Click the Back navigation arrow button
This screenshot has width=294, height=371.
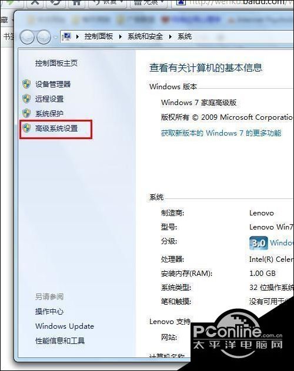(x=27, y=37)
